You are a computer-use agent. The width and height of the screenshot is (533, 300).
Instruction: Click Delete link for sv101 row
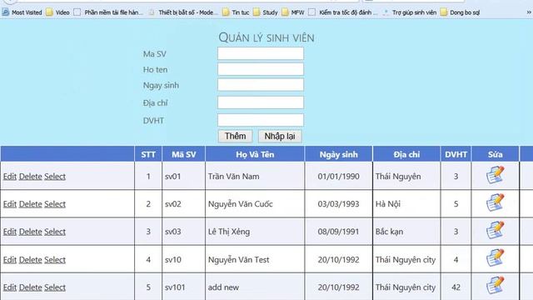pyautogui.click(x=31, y=287)
